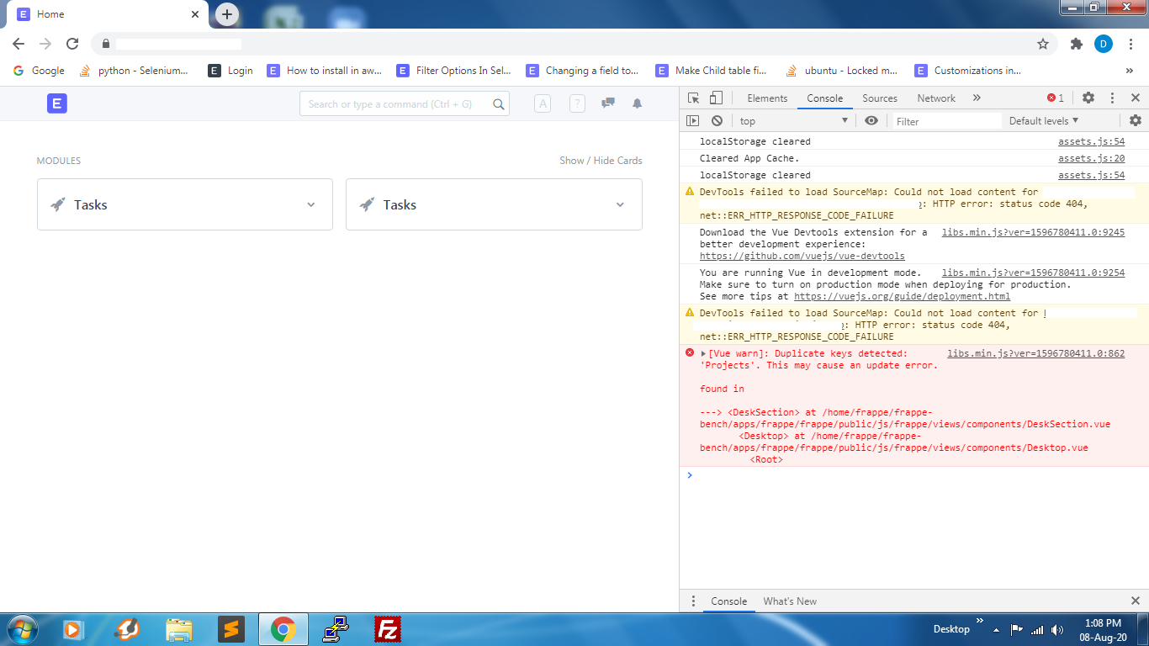Open the help question mark menu
Viewport: 1149px width, 646px height.
pos(577,103)
